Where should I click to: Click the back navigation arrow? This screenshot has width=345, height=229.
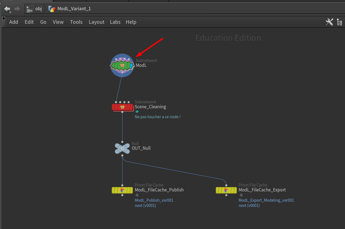(7, 9)
